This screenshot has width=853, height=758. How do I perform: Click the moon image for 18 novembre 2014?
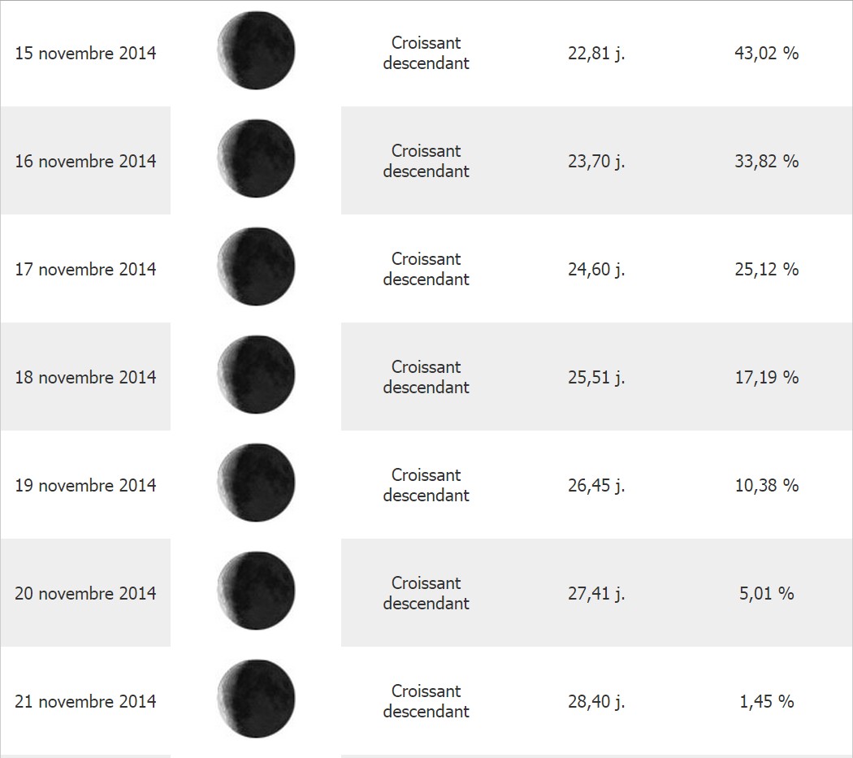click(x=256, y=375)
